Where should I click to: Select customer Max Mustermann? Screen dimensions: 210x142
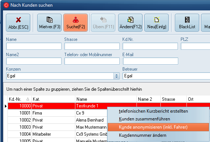(91, 127)
